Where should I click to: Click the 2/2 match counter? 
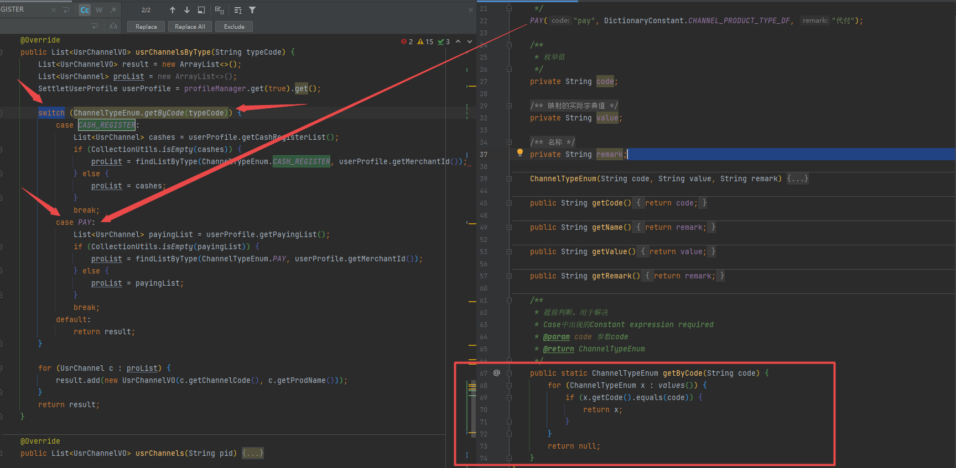(146, 10)
